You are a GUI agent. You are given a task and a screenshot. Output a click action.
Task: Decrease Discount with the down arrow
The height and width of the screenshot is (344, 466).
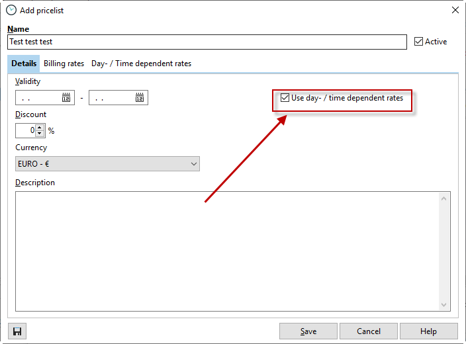[39, 134]
